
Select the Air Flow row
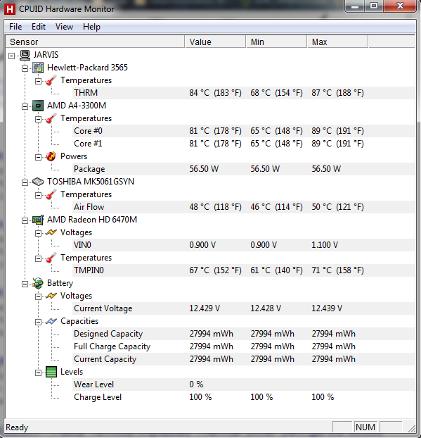click(243, 207)
